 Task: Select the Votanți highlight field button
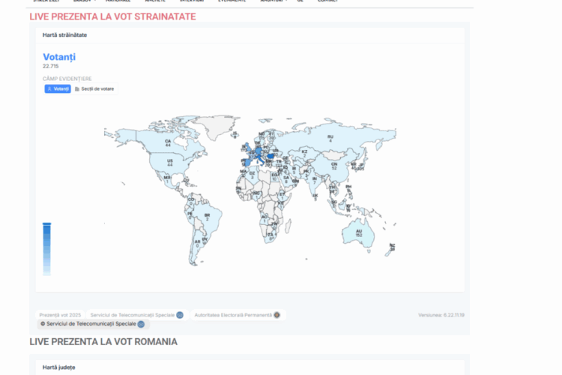[x=58, y=88]
